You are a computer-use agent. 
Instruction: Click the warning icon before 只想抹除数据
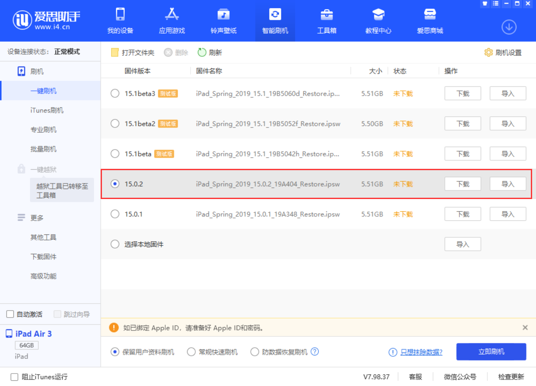(393, 352)
